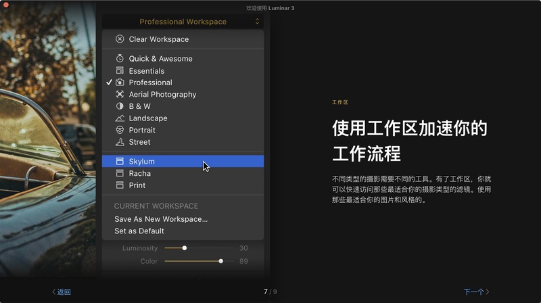Click the Color value 89
The height and width of the screenshot is (303, 541).
[x=243, y=261]
